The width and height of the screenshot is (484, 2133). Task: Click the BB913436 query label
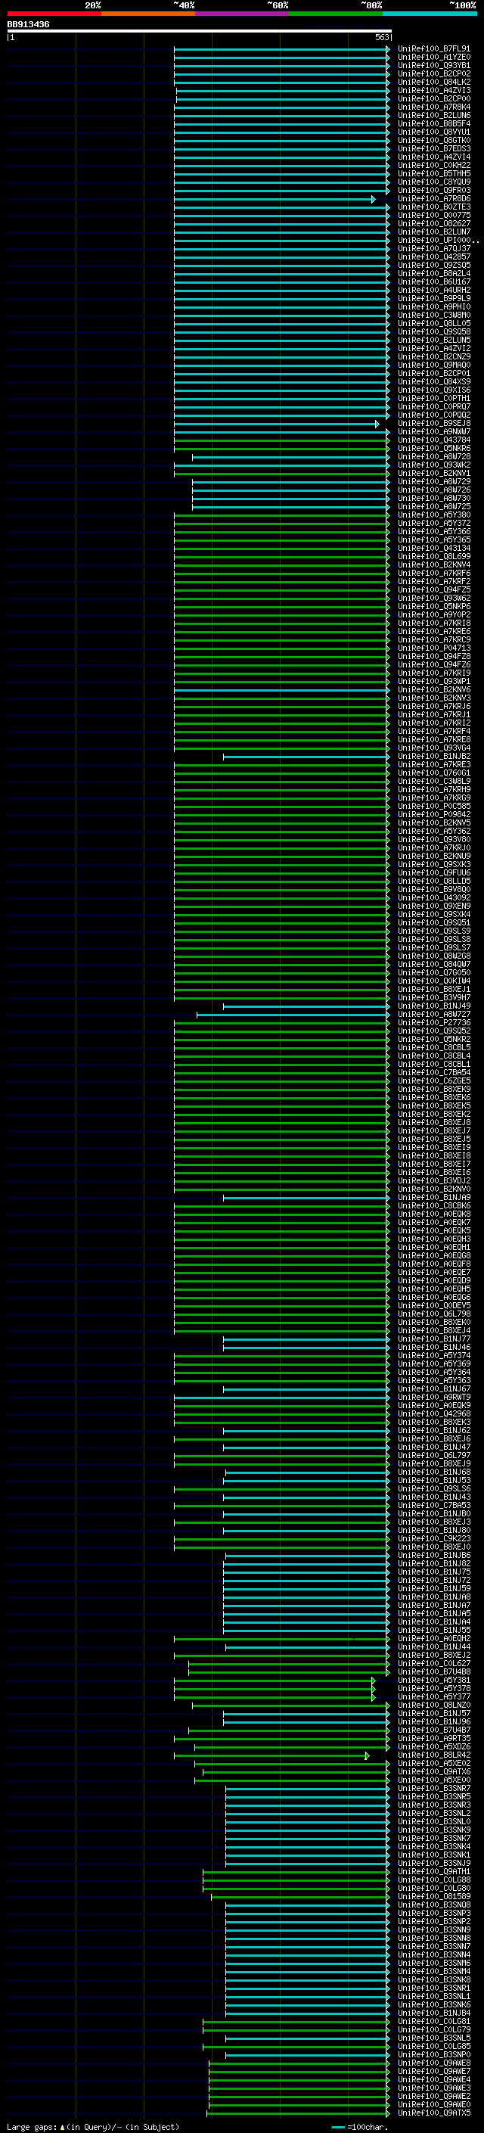[x=28, y=25]
